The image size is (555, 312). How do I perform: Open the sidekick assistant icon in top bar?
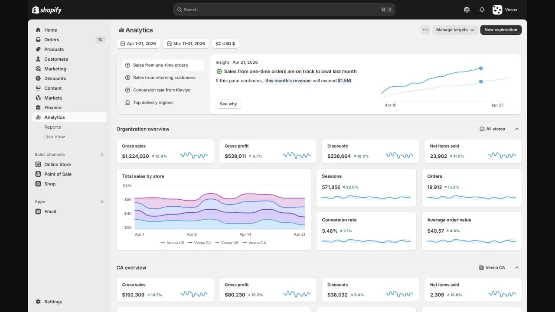pos(467,10)
